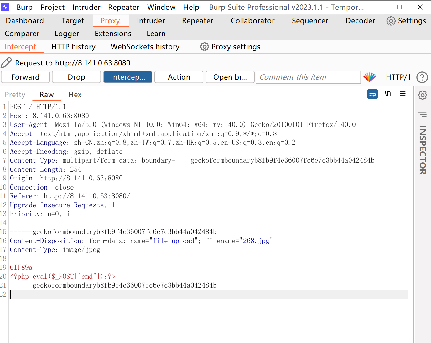Open the Logger tab
This screenshot has width=431, height=343.
pos(67,34)
